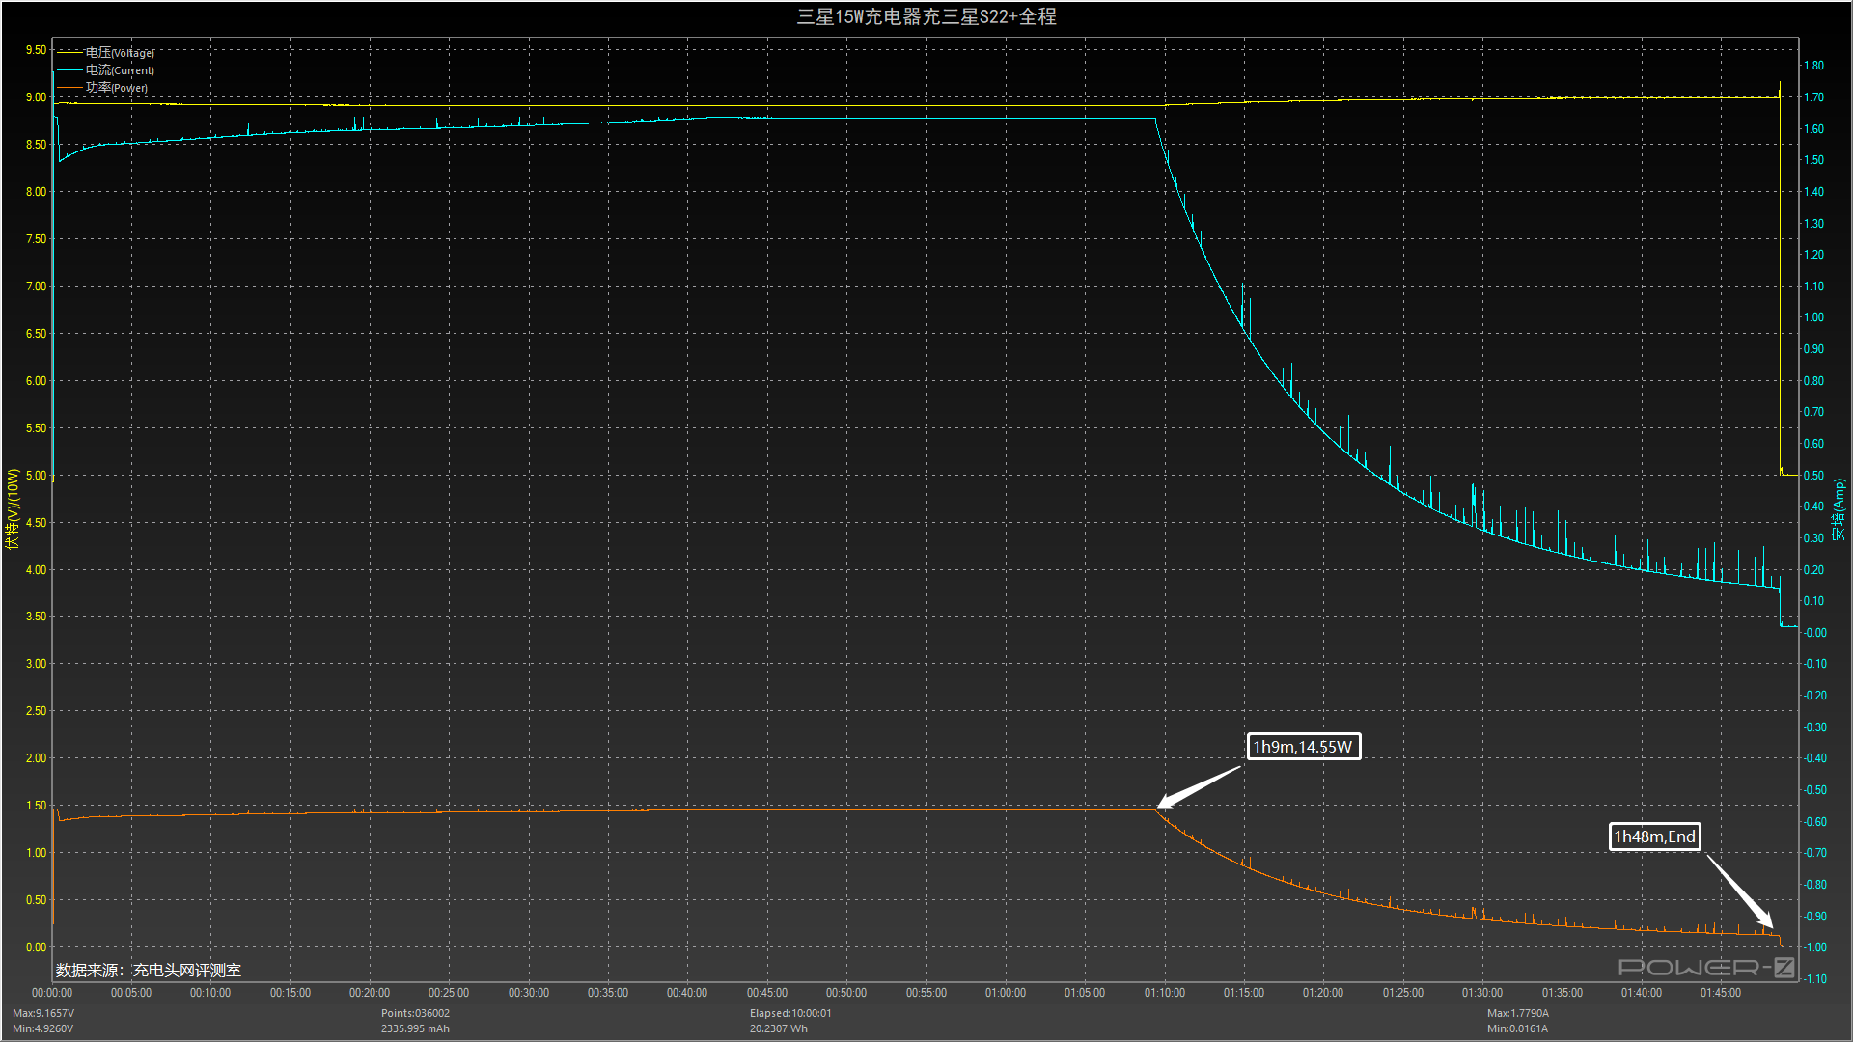Click the chart title 三星15W充电器充三星S22+全程

926,16
